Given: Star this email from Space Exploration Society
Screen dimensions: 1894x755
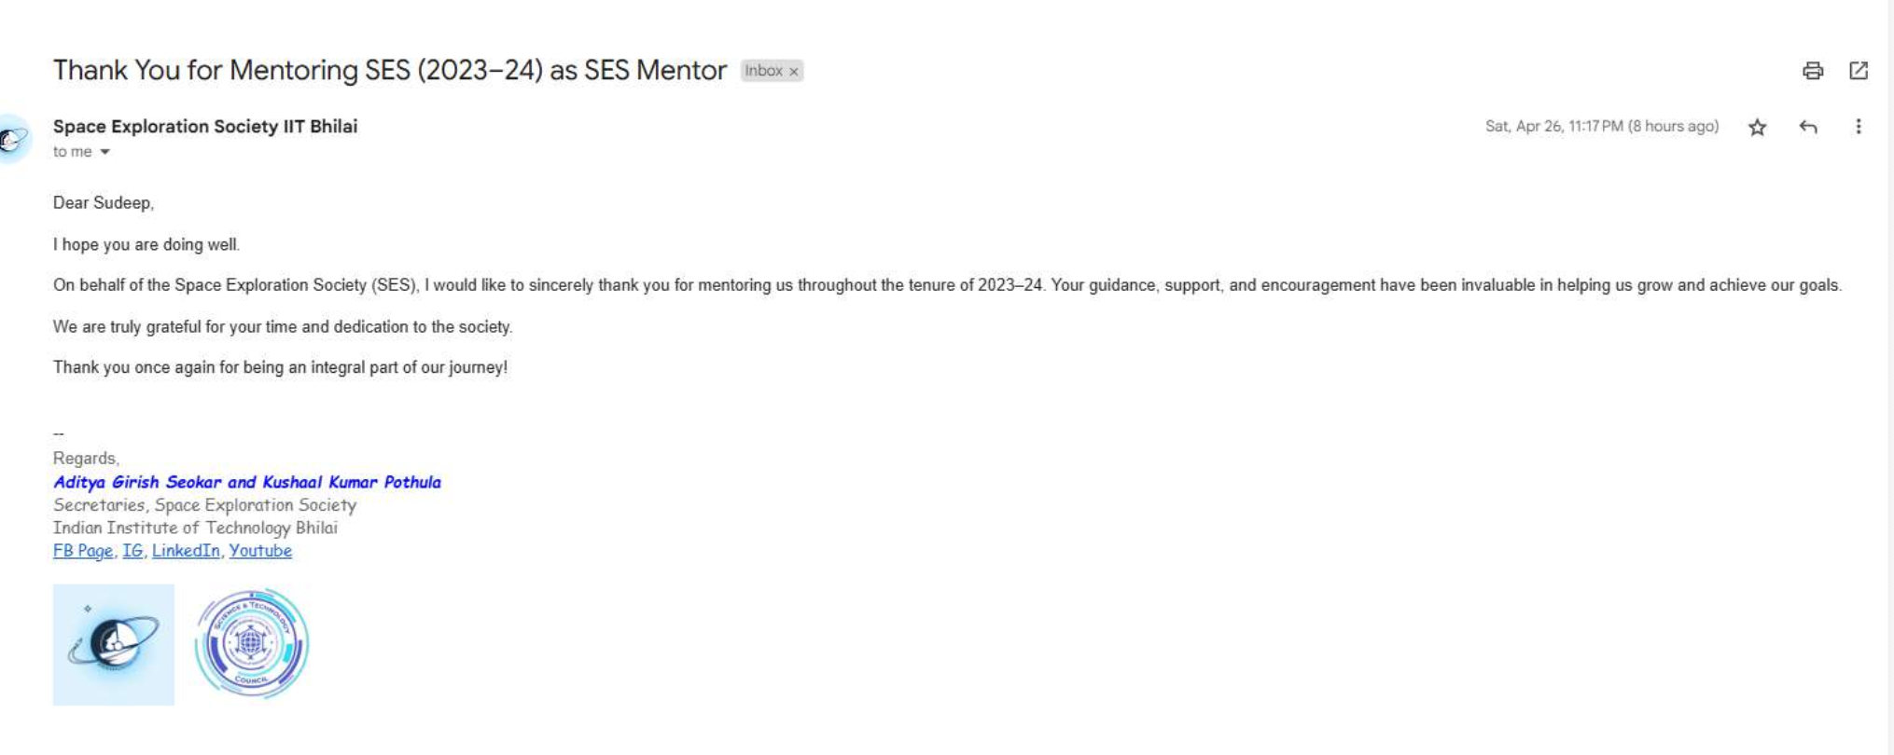Looking at the screenshot, I should (x=1757, y=128).
